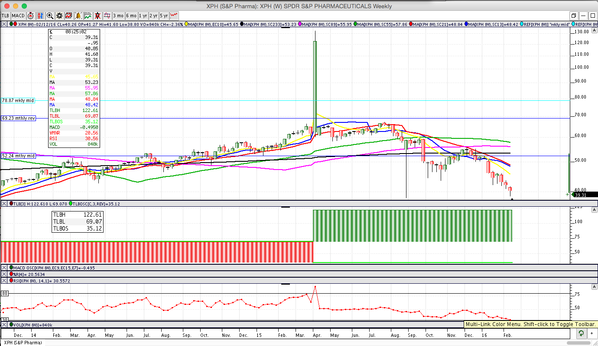Click the TLBL 69.07 data row
The width and height of the screenshot is (598, 346).
pyautogui.click(x=77, y=221)
